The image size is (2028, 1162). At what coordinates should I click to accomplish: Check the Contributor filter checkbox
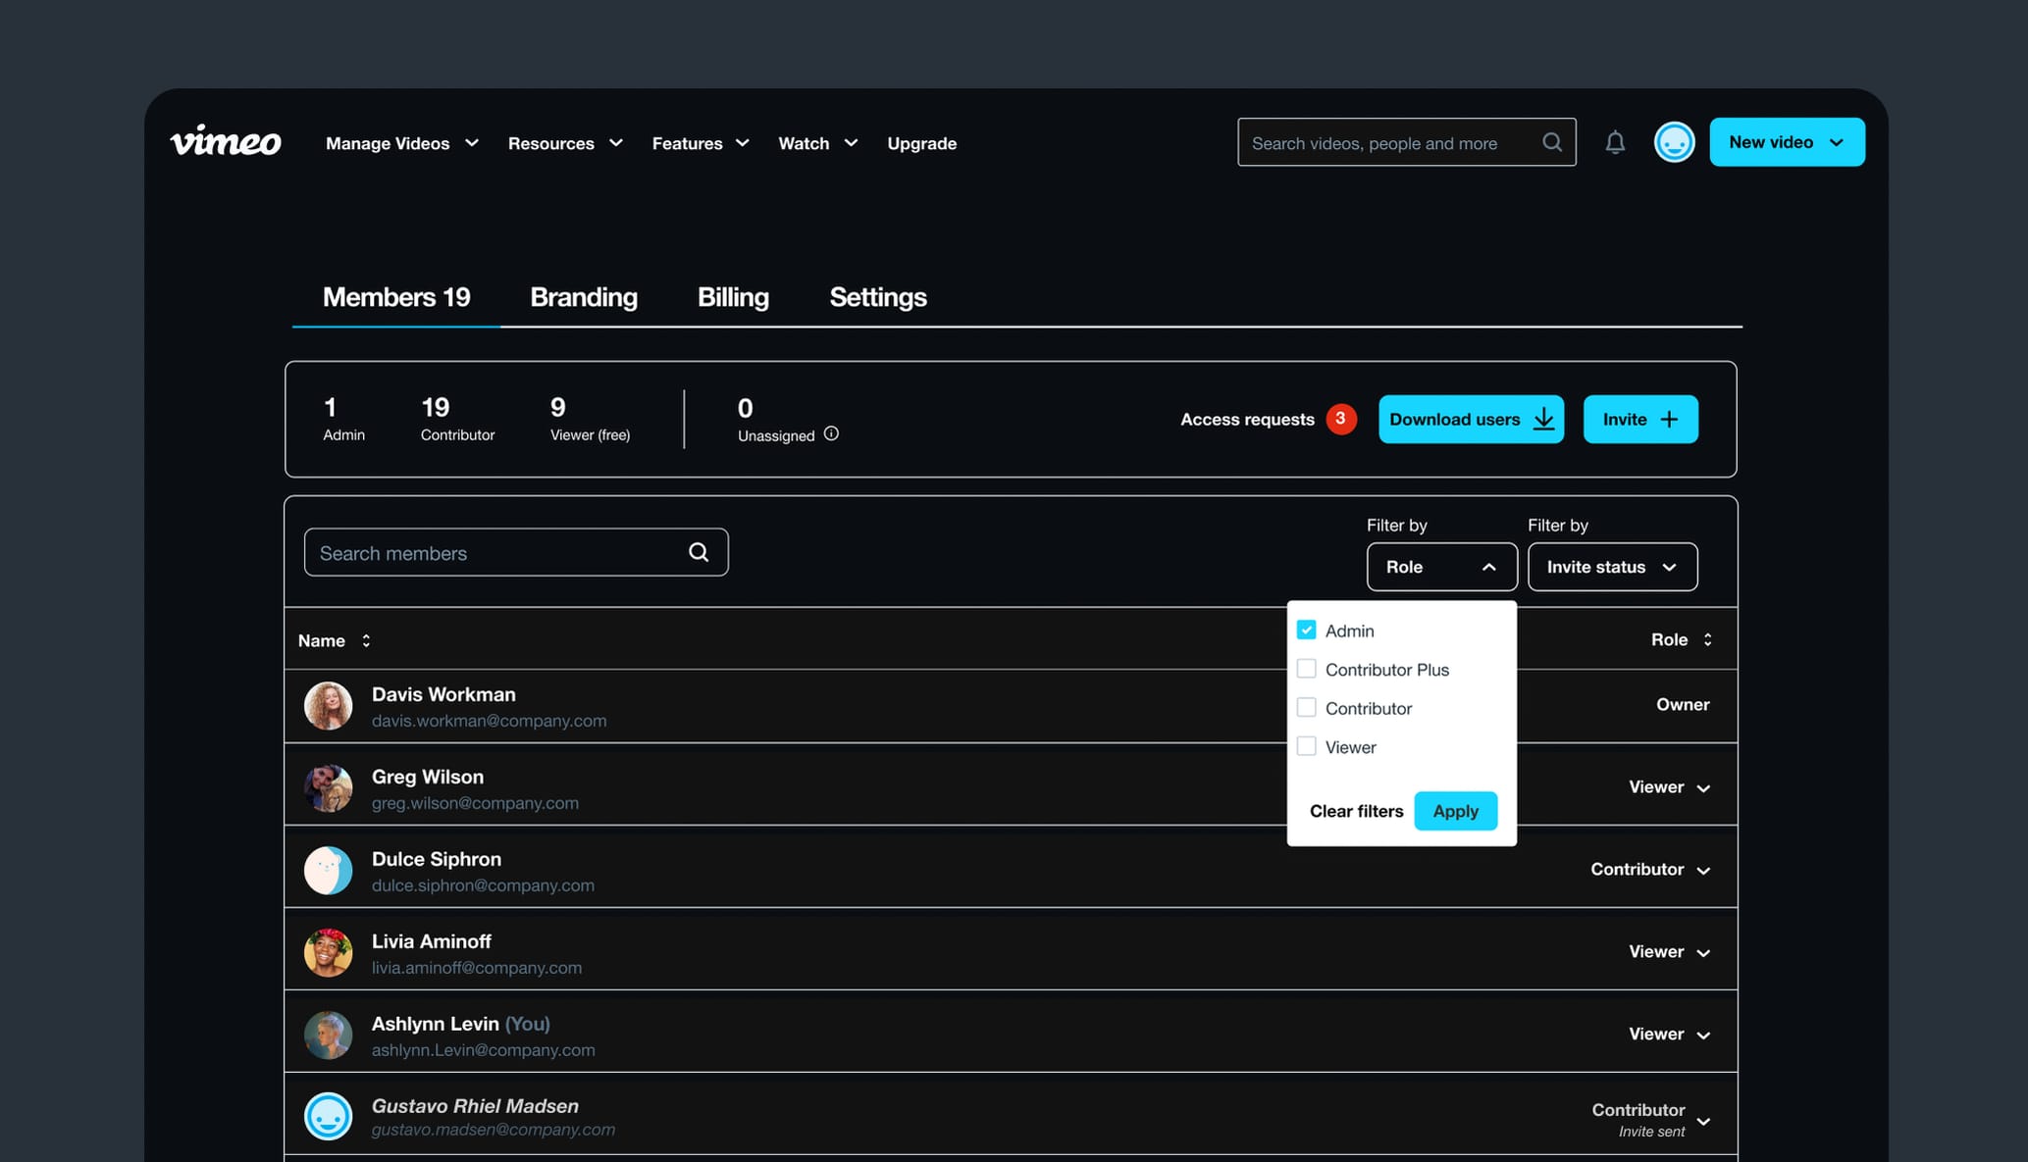1306,707
